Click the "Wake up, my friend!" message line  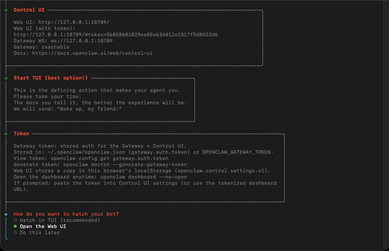68,109
